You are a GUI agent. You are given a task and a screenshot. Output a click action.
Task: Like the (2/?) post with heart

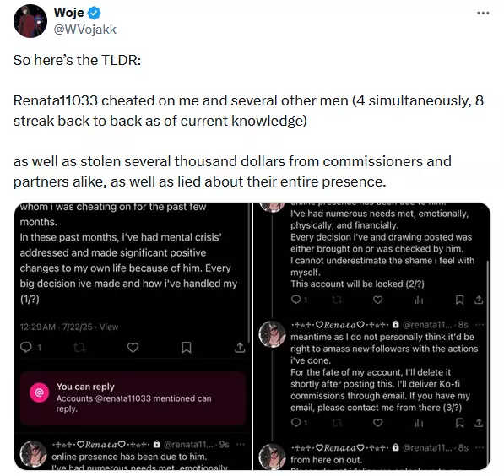tap(377, 300)
